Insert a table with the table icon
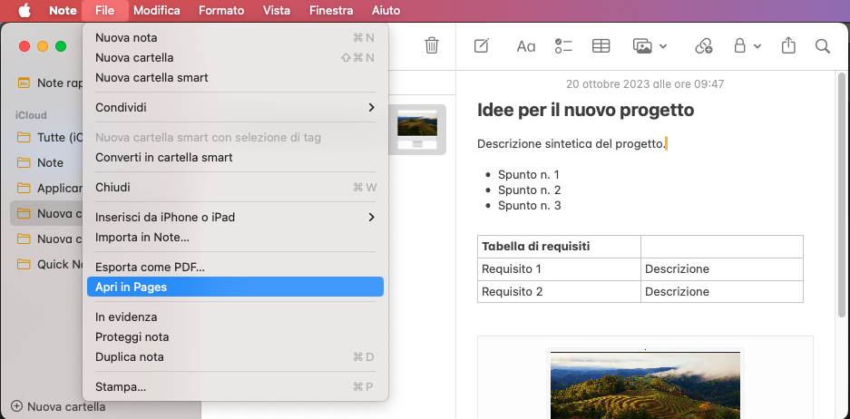The image size is (850, 419). point(601,45)
